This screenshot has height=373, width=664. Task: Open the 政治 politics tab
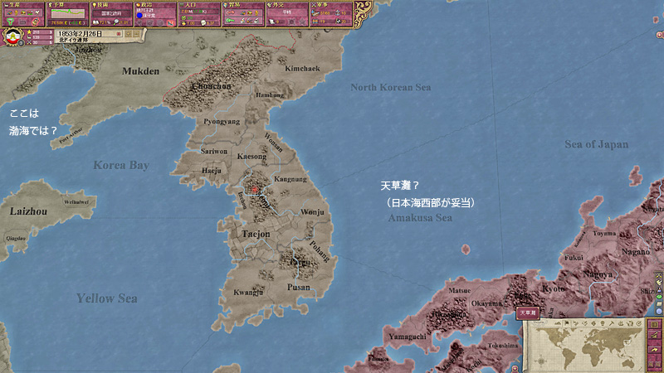coord(155,14)
